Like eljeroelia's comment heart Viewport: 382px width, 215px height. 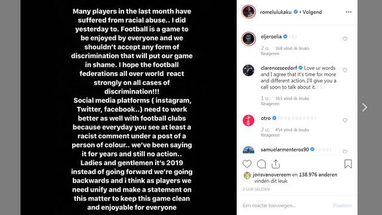coord(345,39)
